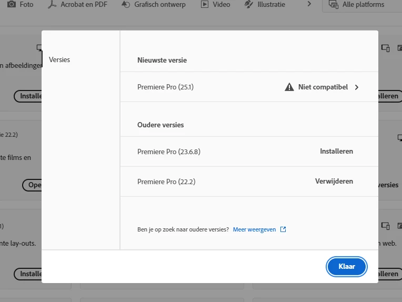Screen dimensions: 402x302
Task: Click the devices icon beside Alle platforms
Action: (334, 4)
